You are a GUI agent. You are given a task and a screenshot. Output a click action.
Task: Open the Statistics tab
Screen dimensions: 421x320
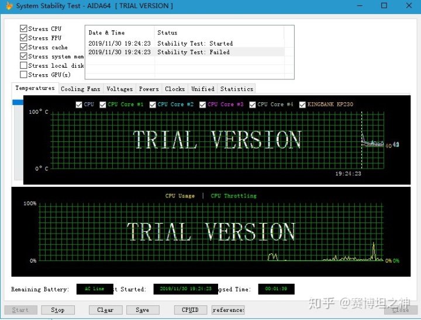(x=237, y=89)
